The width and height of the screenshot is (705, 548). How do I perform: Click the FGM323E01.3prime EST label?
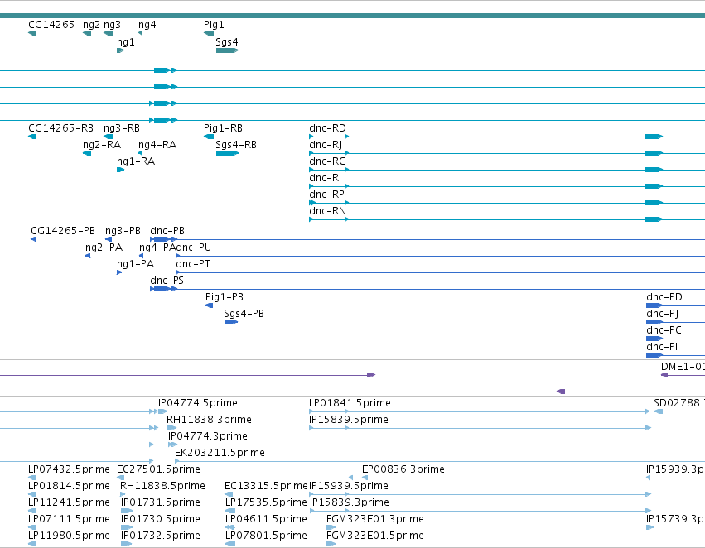pyautogui.click(x=375, y=519)
